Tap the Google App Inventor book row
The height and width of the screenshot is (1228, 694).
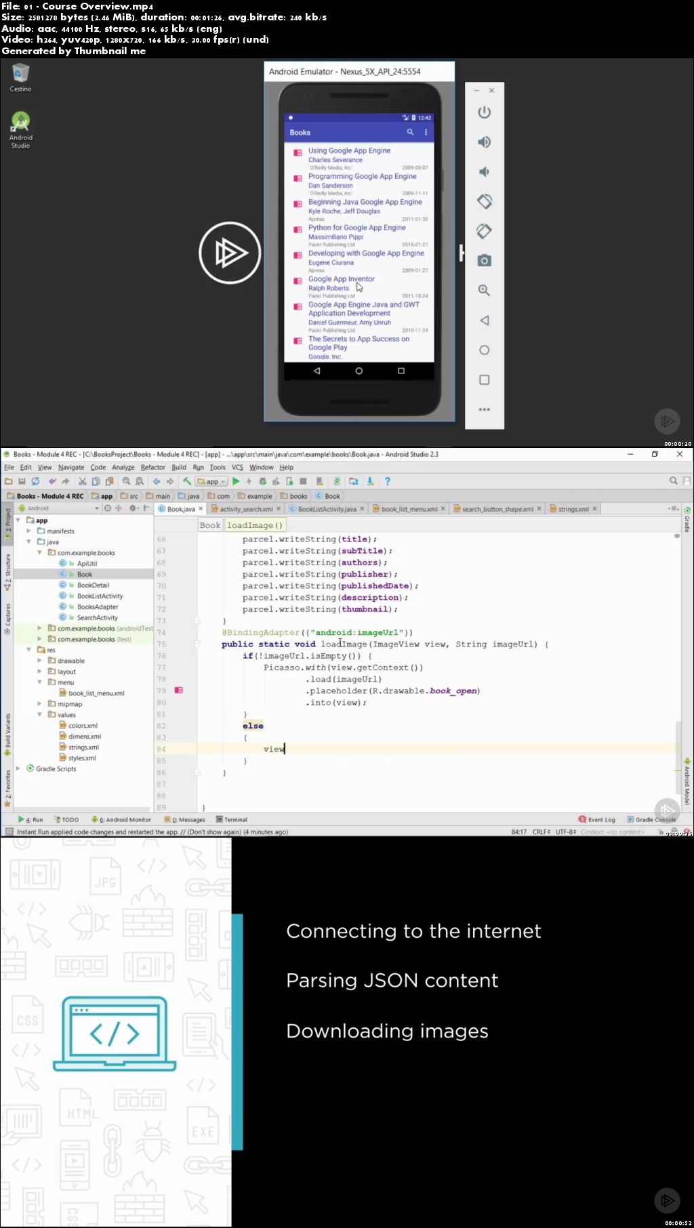click(x=359, y=287)
